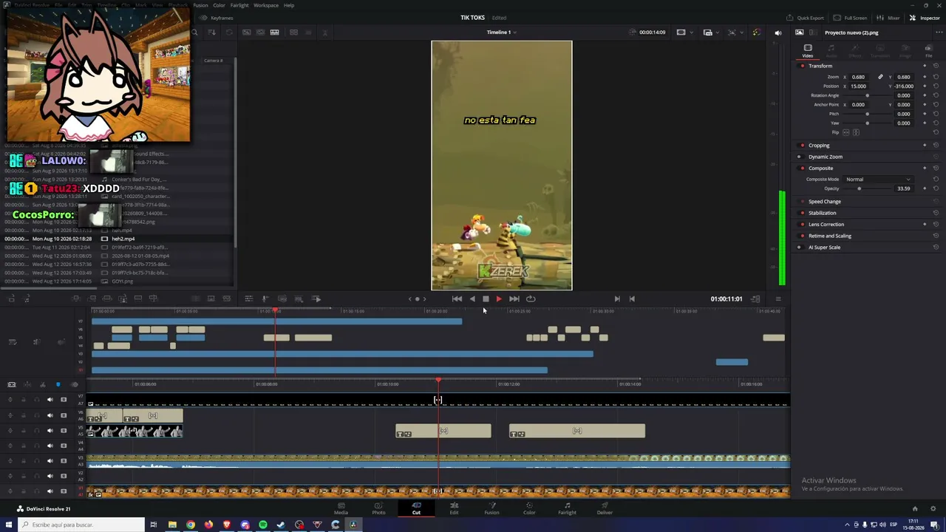Toggle the Cropping section enable switch
Viewport: 946px width, 532px height.
pos(803,146)
